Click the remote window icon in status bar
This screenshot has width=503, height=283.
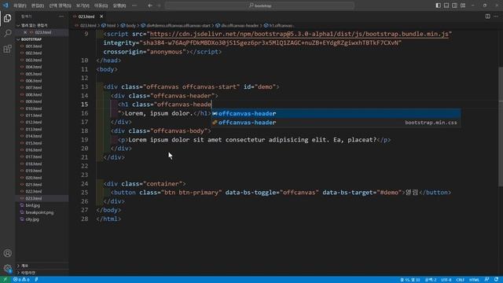(x=6, y=280)
